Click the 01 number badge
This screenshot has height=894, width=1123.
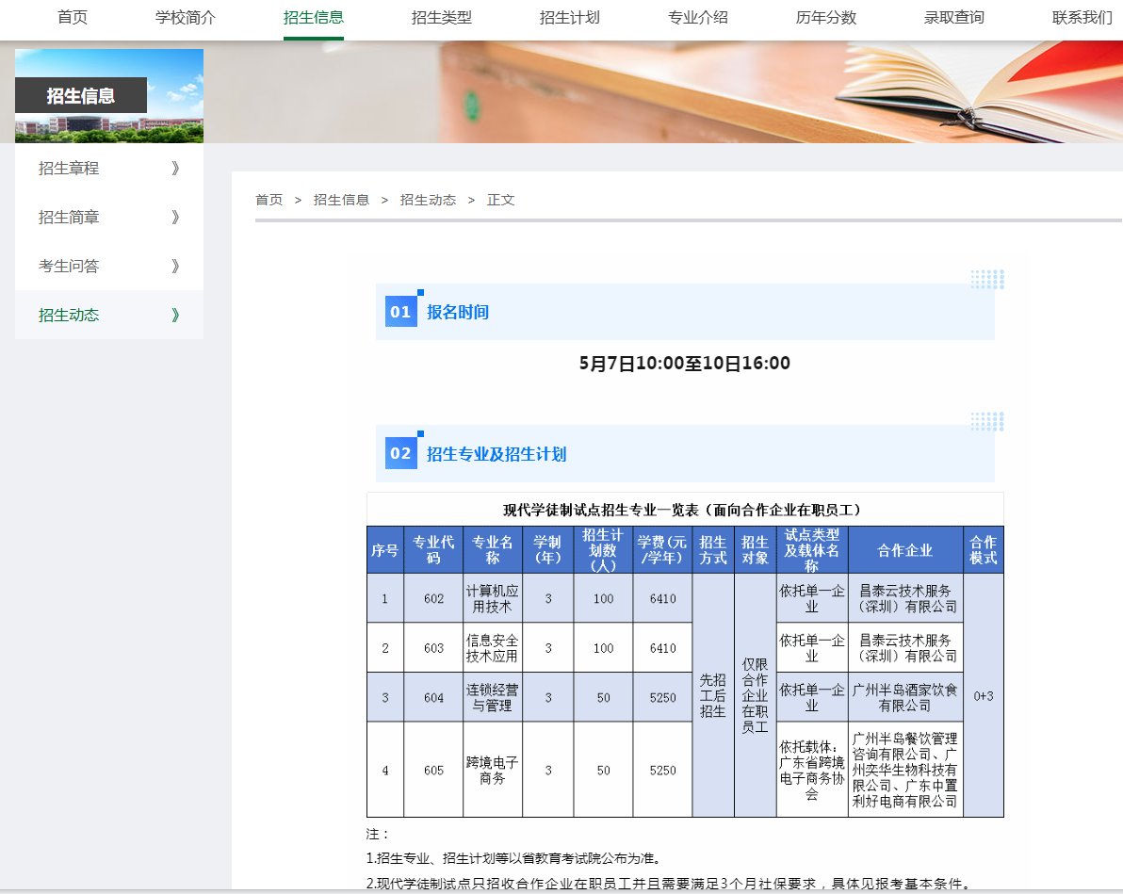pyautogui.click(x=401, y=312)
